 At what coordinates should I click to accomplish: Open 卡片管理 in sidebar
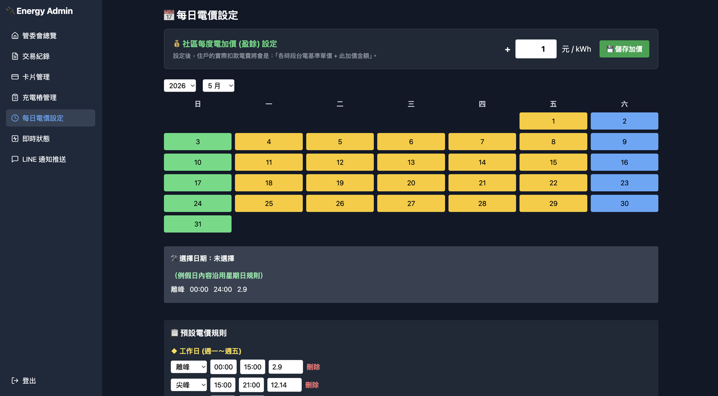(51, 77)
